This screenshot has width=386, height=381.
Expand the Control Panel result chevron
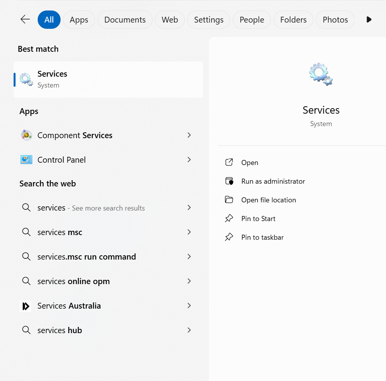click(x=189, y=160)
